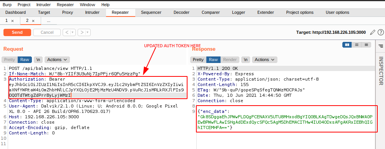Switch request view to Raw

point(25,60)
